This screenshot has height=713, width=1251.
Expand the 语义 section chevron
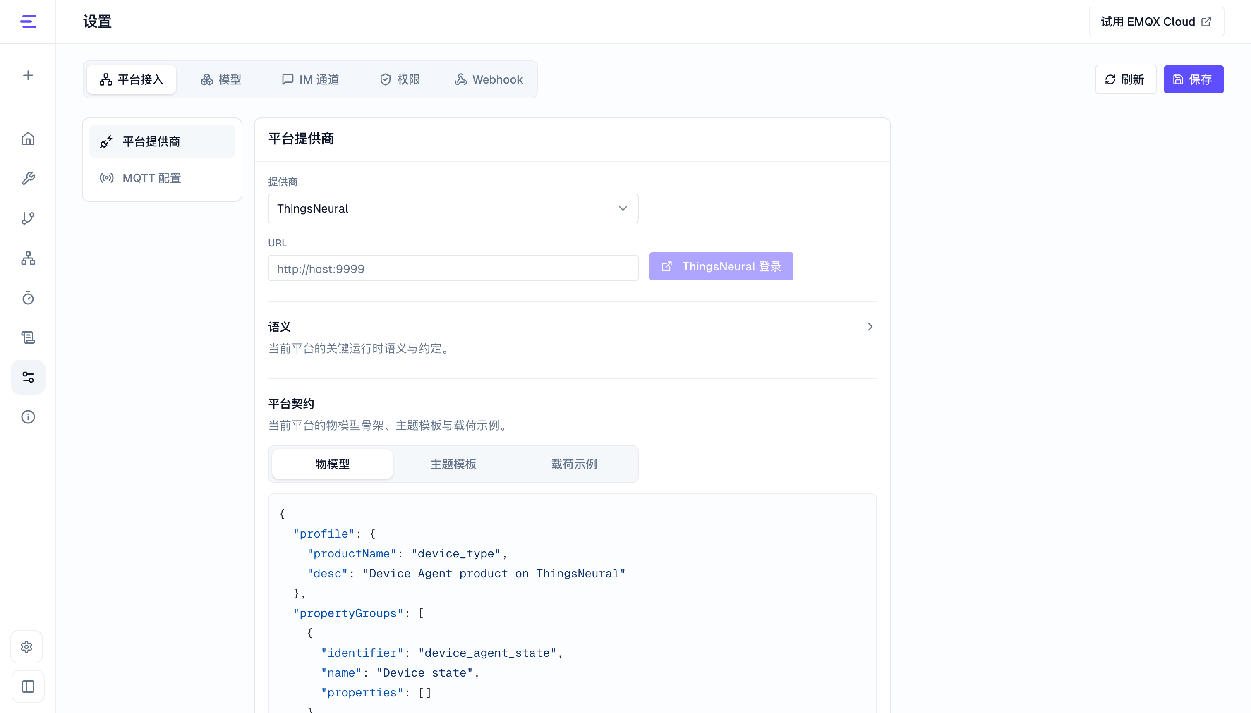click(x=870, y=327)
